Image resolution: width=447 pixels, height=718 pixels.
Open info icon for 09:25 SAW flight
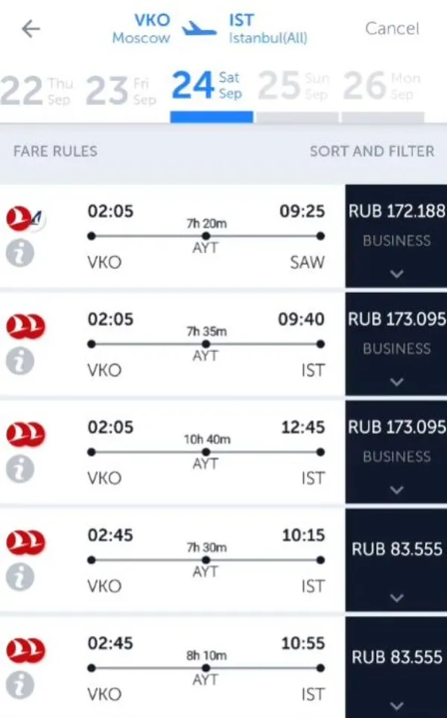point(20,254)
